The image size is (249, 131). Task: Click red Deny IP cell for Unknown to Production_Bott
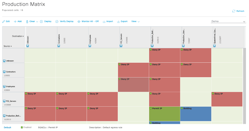pyautogui.click(x=165, y=55)
